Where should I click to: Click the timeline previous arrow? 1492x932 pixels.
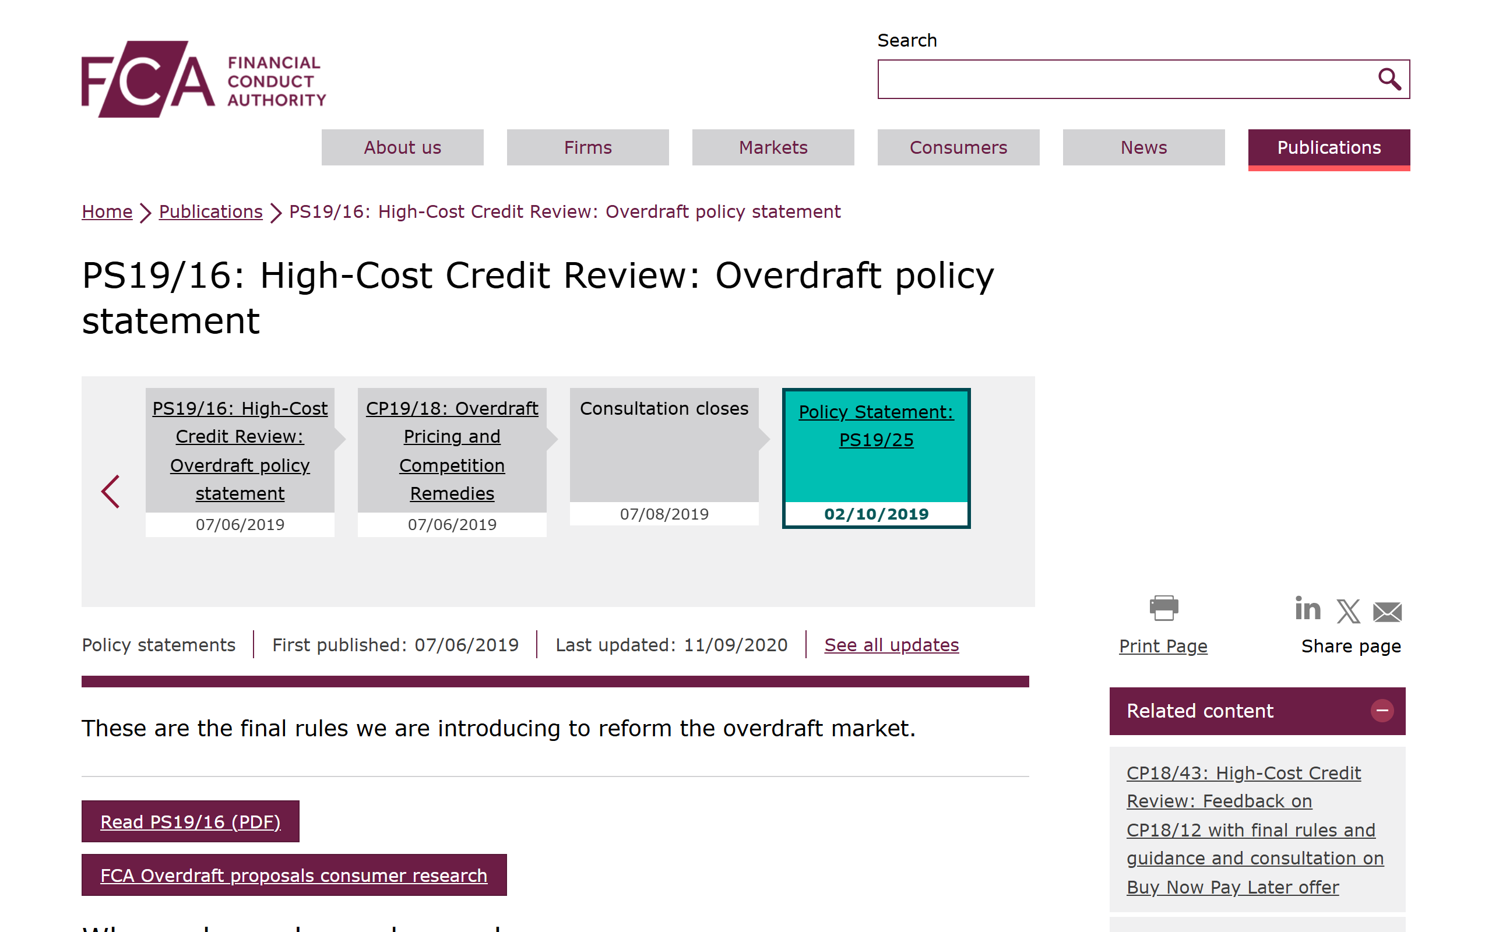(111, 492)
